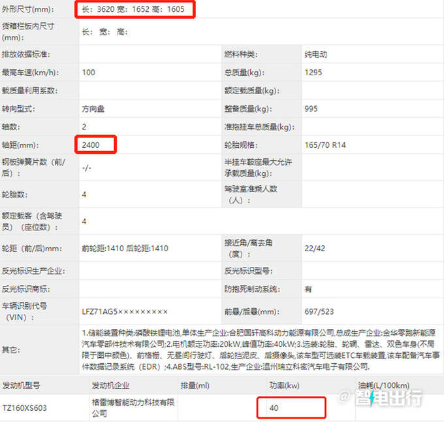This screenshot has height=422, width=444.
Task: Click the 前悬/后悬(mm) label
Action: coord(252,311)
